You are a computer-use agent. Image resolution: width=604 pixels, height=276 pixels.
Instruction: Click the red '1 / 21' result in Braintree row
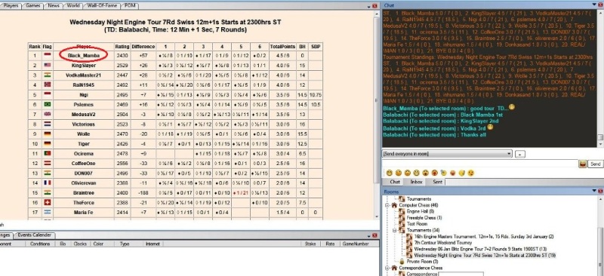tap(241, 193)
